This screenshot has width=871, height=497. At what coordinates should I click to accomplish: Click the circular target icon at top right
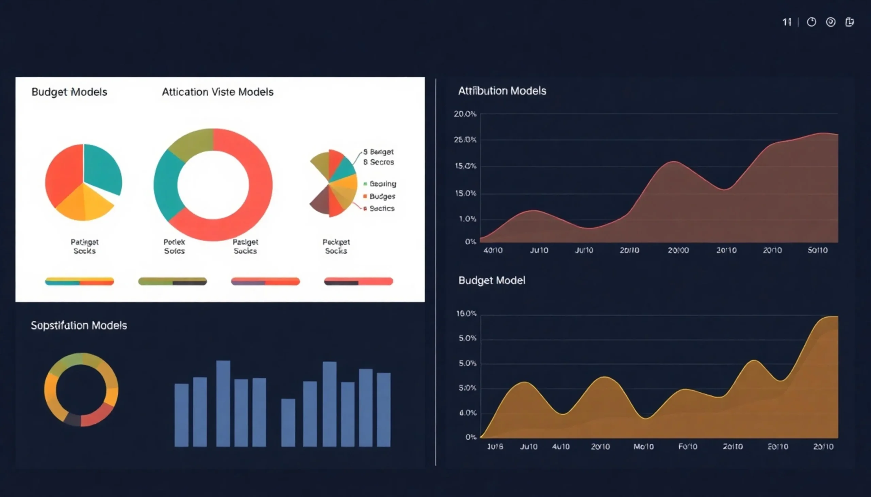pos(831,22)
